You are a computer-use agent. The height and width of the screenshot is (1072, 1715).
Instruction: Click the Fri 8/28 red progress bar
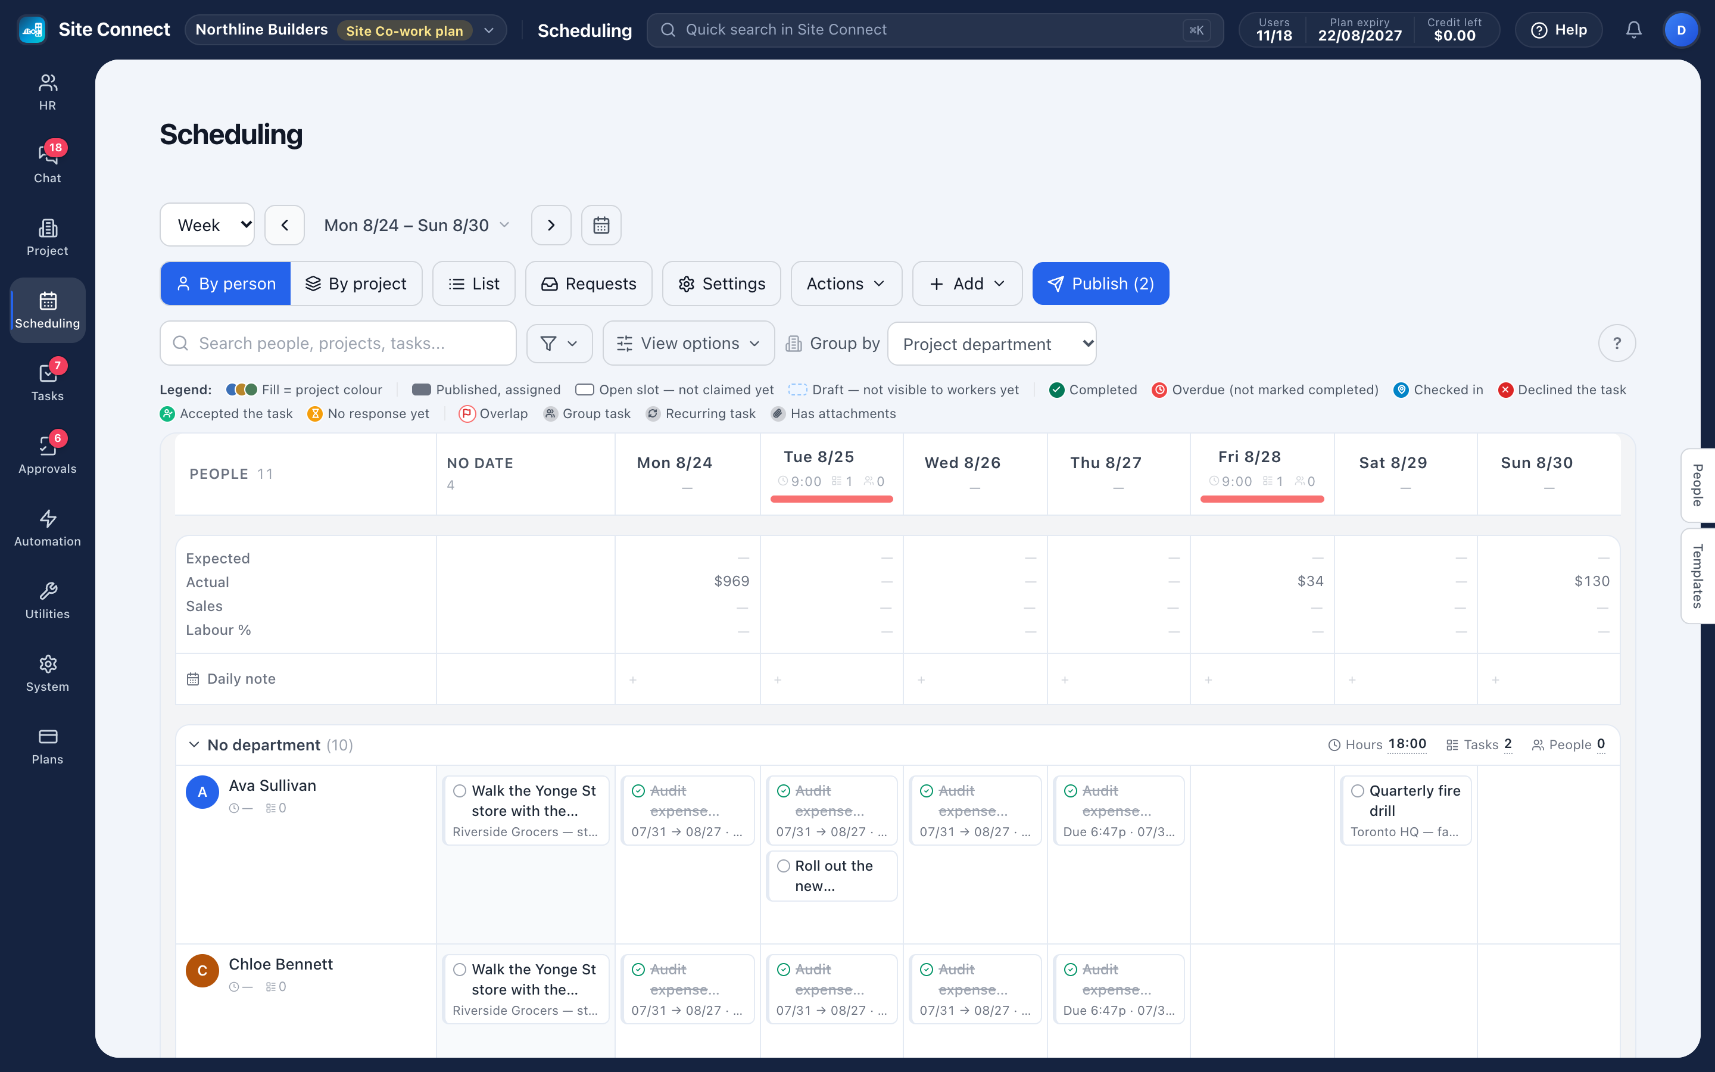tap(1262, 499)
